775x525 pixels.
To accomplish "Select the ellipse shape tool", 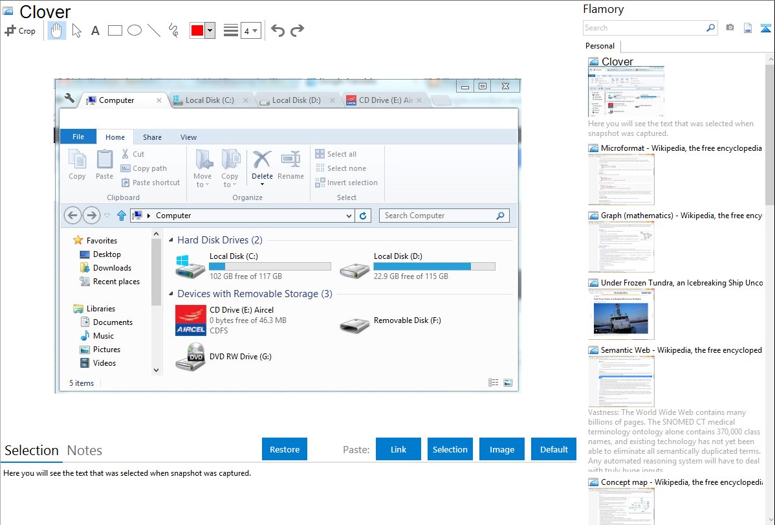I will 135,30.
